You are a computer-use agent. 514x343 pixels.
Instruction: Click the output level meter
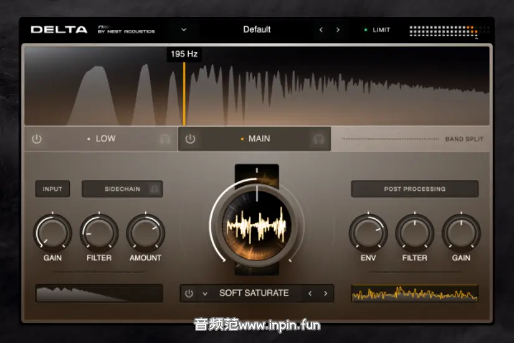click(449, 31)
